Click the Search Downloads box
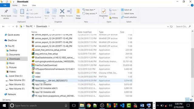The image size is (194, 109). [x=183, y=26]
